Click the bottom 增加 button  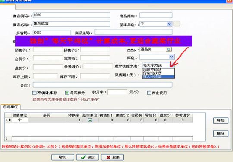click(63, 157)
